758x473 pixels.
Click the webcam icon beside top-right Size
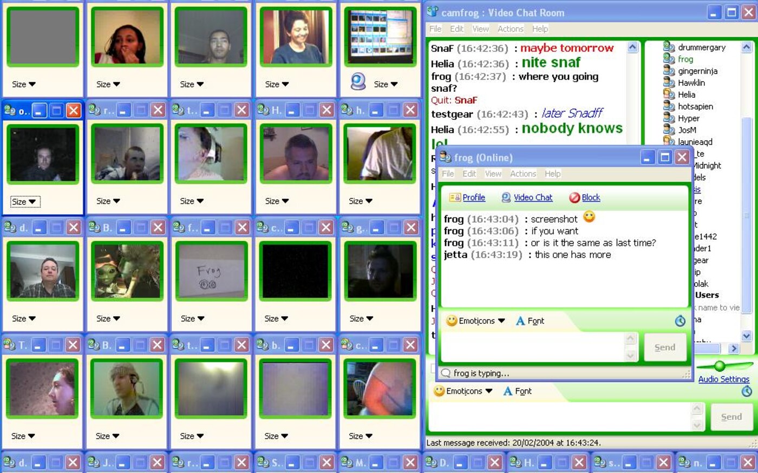tap(358, 82)
